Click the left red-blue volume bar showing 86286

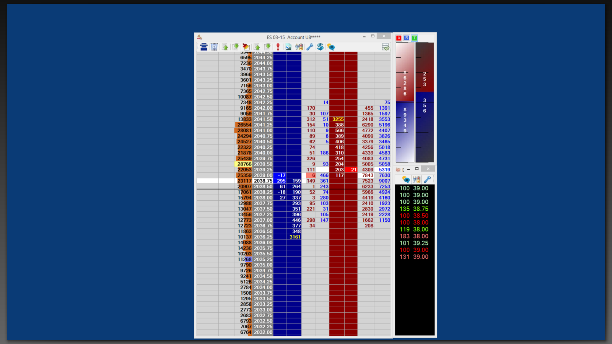(x=405, y=102)
